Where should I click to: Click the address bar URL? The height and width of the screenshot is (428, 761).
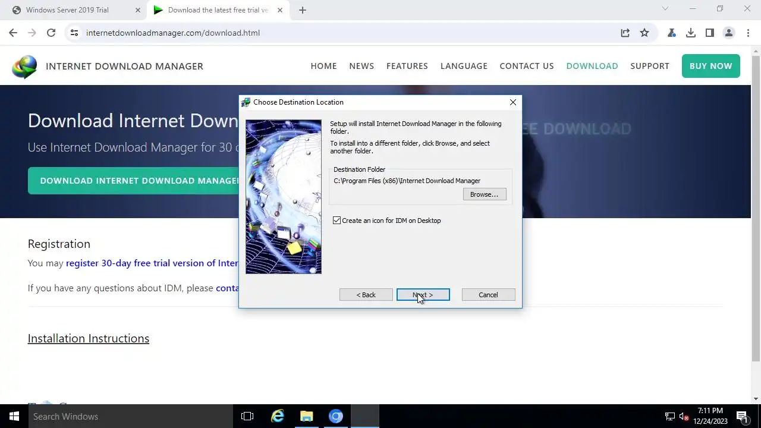pos(173,33)
